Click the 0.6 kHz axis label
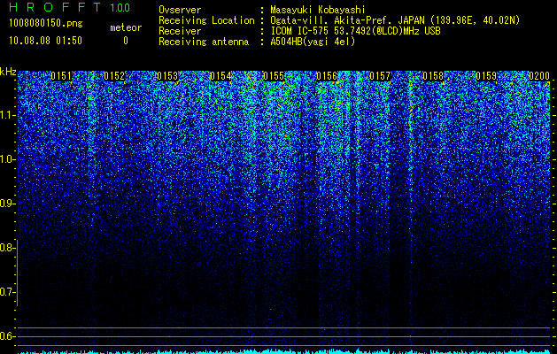The height and width of the screenshot is (354, 557). (x=7, y=336)
